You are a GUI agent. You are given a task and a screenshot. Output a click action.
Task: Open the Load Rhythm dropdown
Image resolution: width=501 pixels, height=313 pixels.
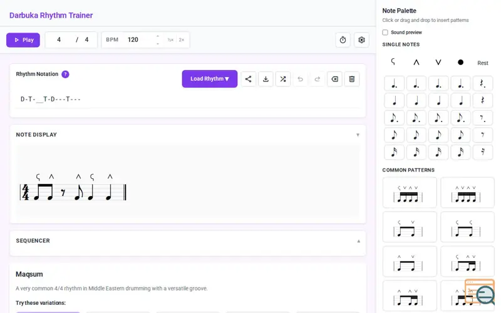210,79
